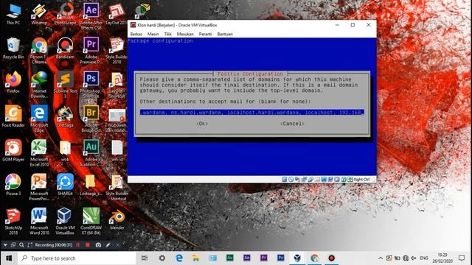Viewport: 472px width, 265px height.
Task: Open Task View on the taskbar
Action: pyautogui.click(x=145, y=258)
